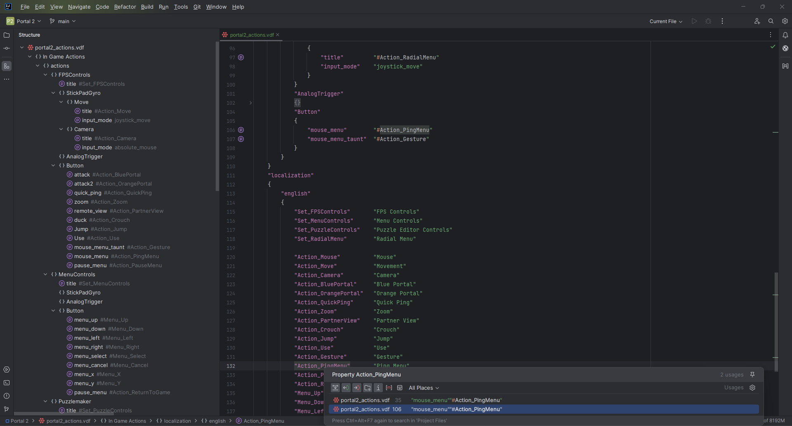Pin the usages popup

tap(752, 374)
